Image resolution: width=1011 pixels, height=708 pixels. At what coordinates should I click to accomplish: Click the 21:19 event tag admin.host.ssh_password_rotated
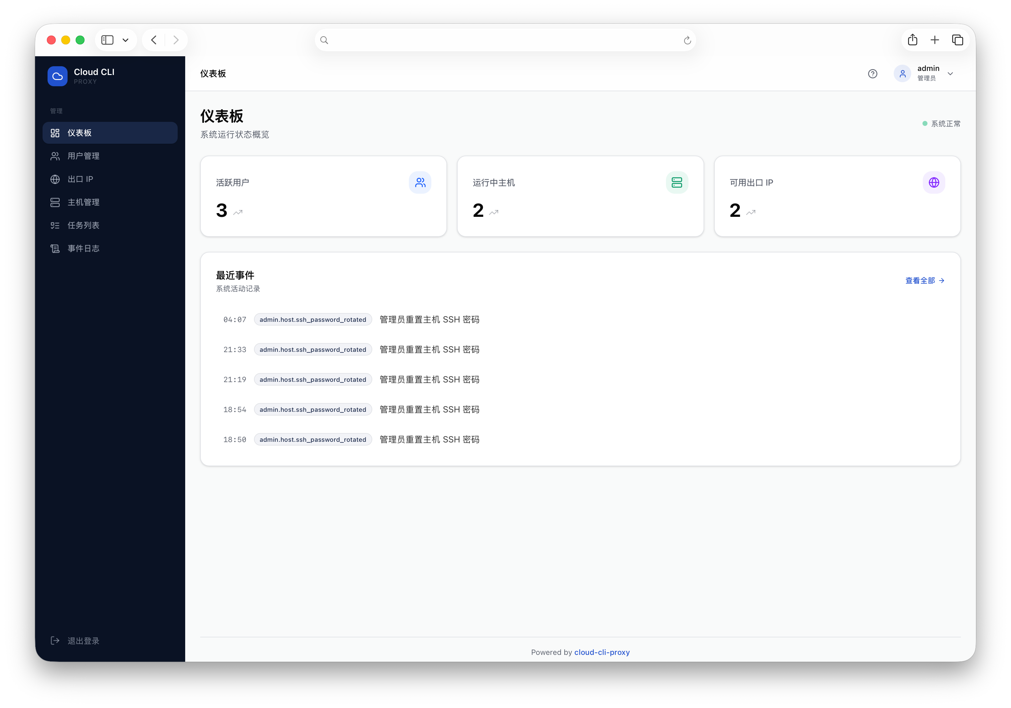pyautogui.click(x=313, y=380)
